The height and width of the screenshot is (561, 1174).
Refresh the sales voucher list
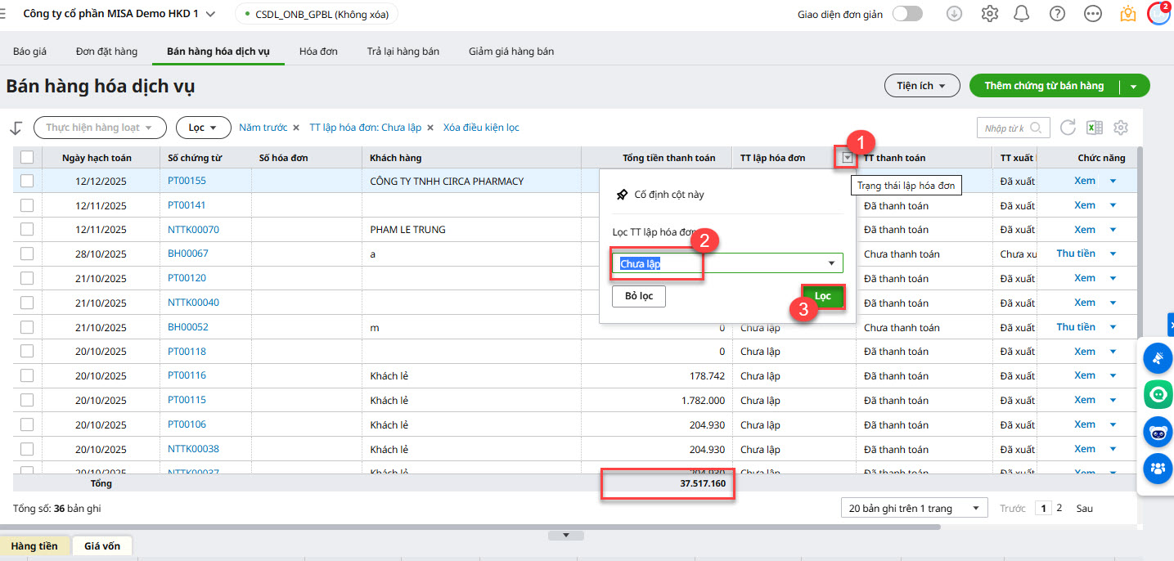click(x=1068, y=128)
